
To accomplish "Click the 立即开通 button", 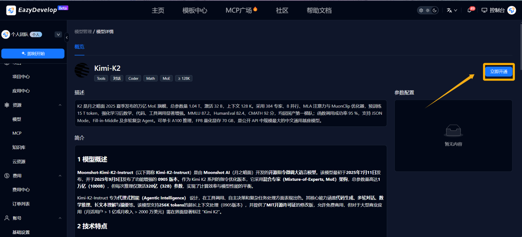I will click(x=499, y=72).
